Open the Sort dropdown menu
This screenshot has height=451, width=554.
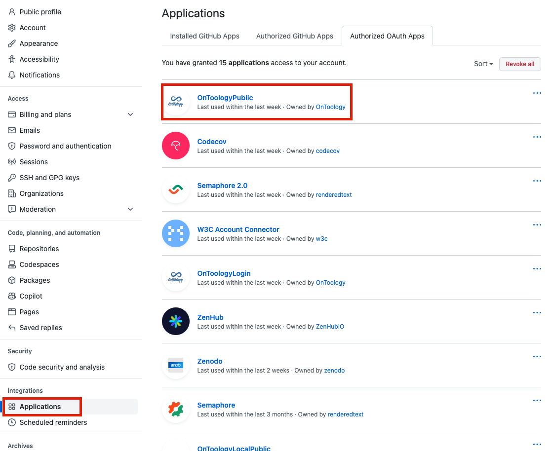pyautogui.click(x=483, y=64)
